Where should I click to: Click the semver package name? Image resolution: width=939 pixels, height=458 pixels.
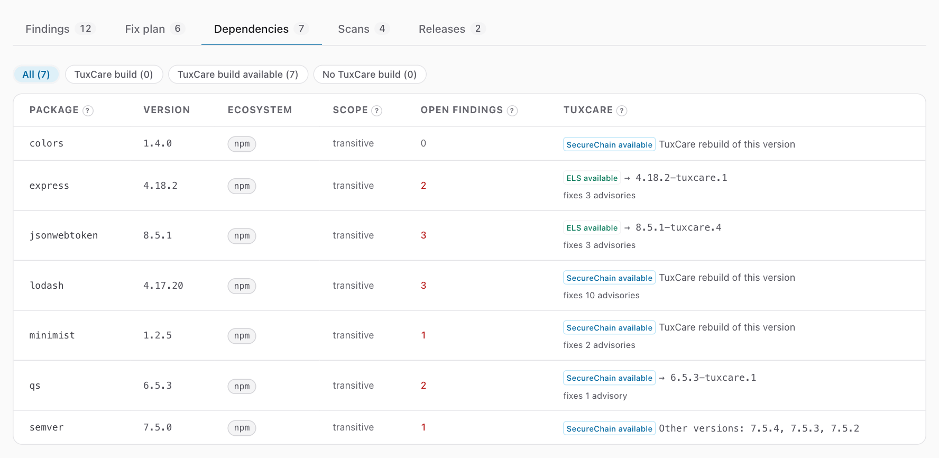tap(47, 427)
